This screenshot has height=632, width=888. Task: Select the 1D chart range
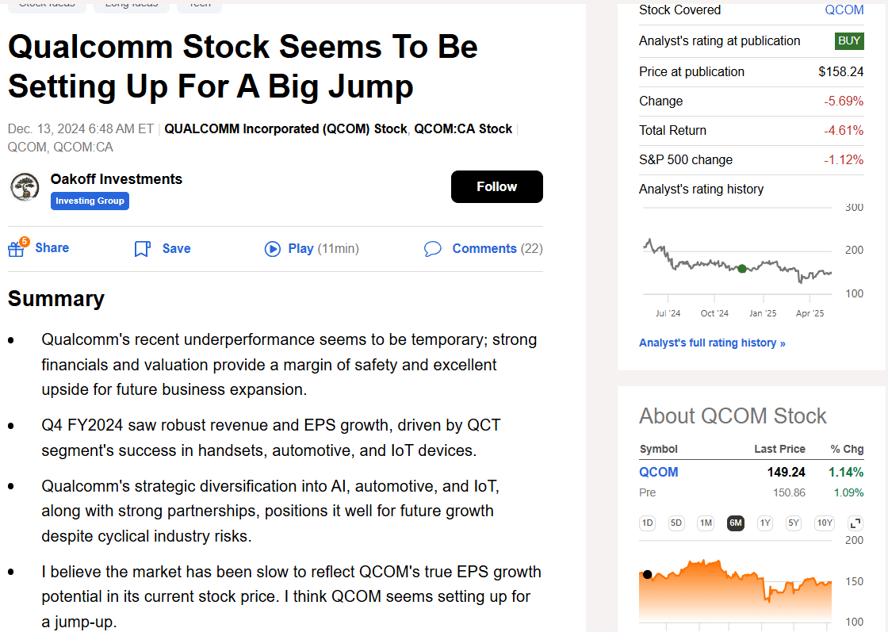coord(648,523)
